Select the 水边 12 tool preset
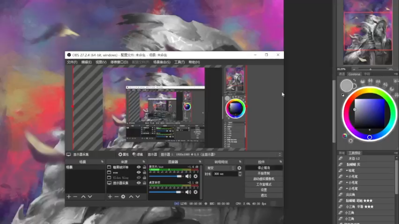 coord(367,158)
